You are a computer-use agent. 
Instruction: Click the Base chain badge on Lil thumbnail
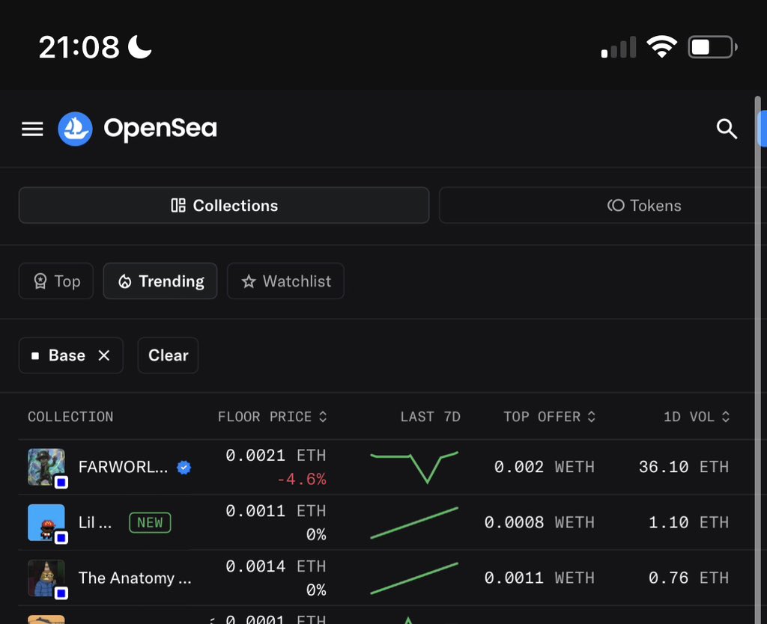click(x=62, y=536)
